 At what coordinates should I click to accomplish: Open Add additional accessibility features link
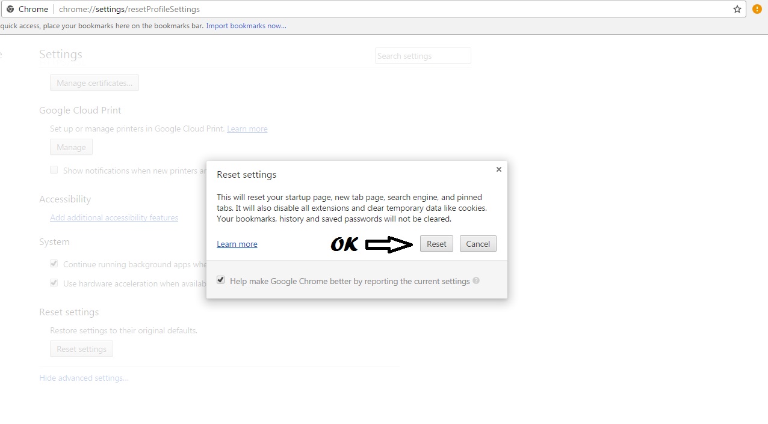click(x=114, y=217)
